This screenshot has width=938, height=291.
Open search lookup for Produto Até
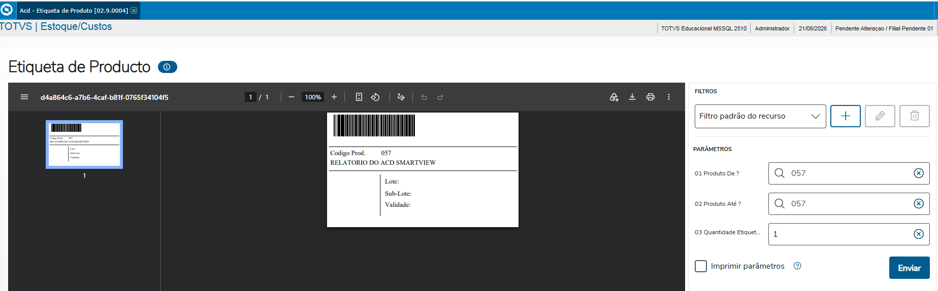click(780, 204)
